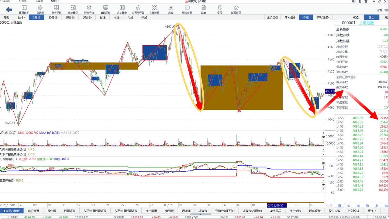
Task: Select the HCBOLL indicator tab
Action: [x=354, y=211]
